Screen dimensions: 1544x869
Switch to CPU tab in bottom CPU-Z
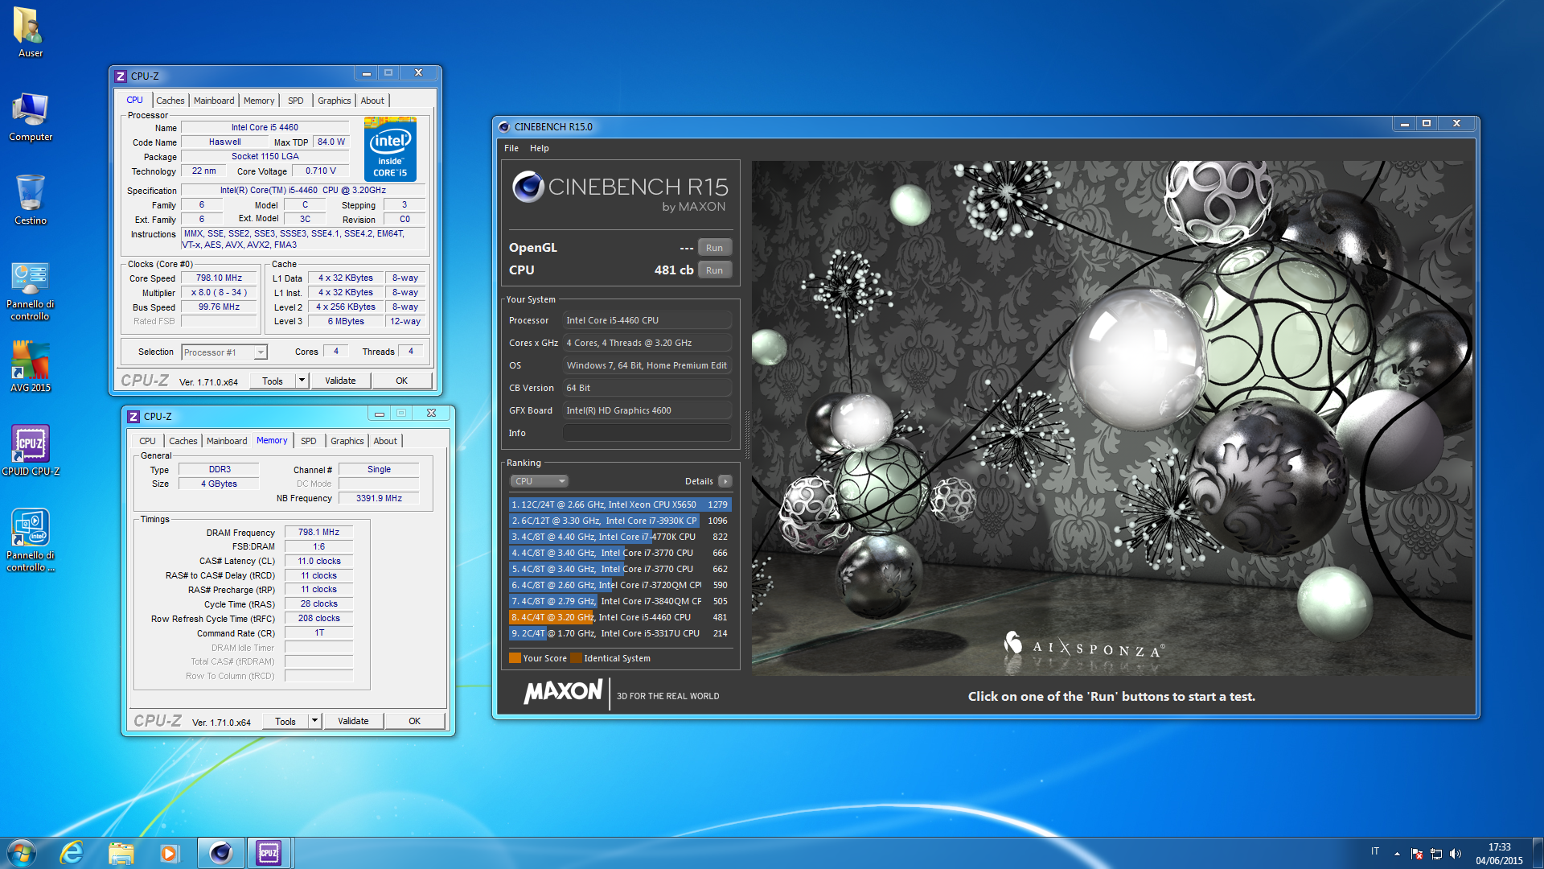147,441
